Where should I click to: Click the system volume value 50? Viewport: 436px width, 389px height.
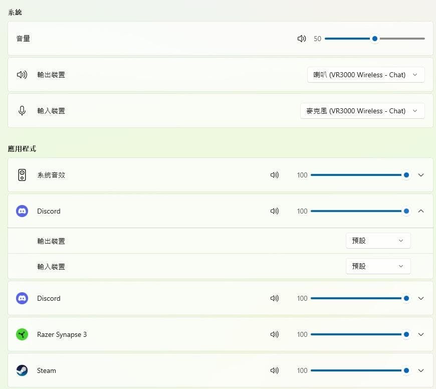317,39
